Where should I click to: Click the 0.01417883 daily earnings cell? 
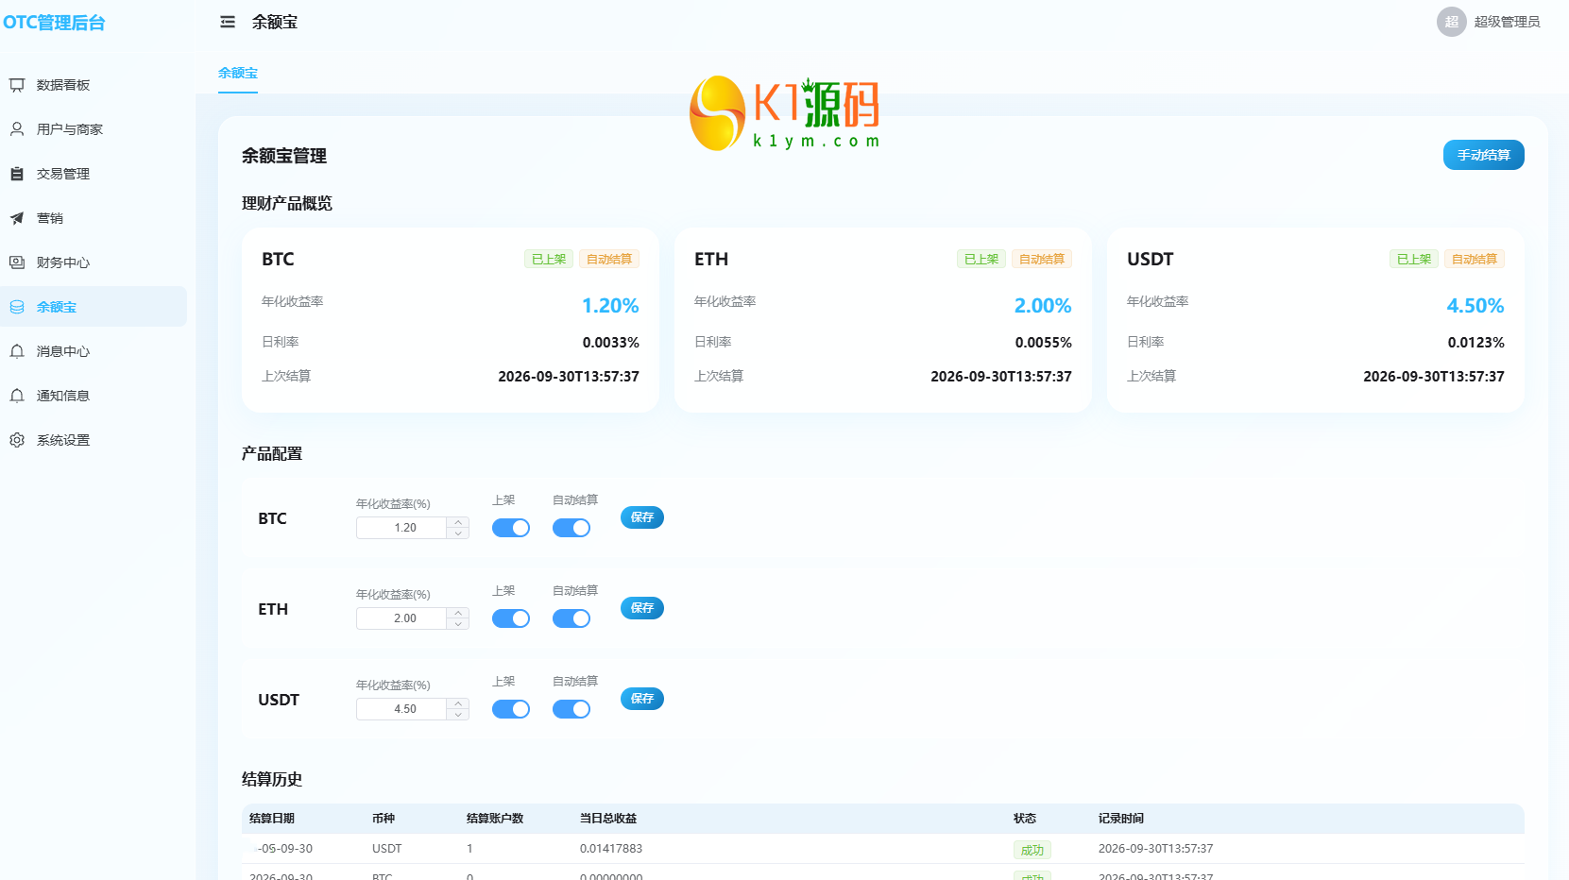[x=611, y=849]
